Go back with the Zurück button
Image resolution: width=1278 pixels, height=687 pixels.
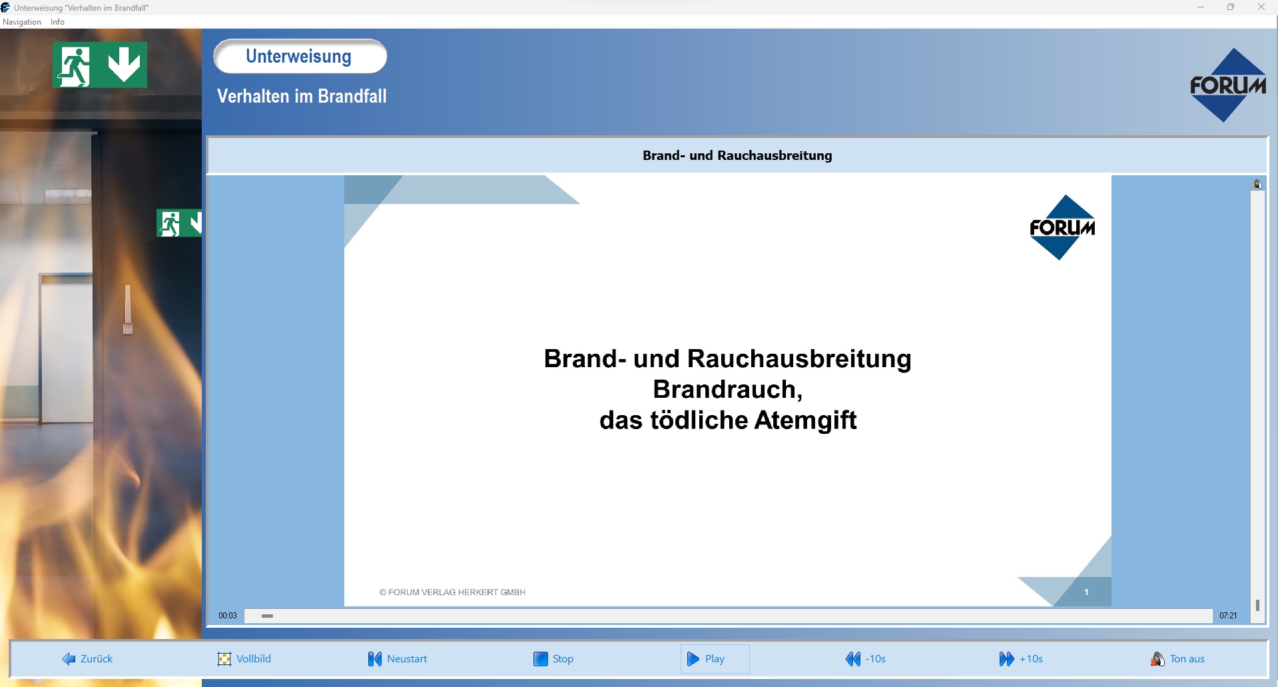pos(87,659)
